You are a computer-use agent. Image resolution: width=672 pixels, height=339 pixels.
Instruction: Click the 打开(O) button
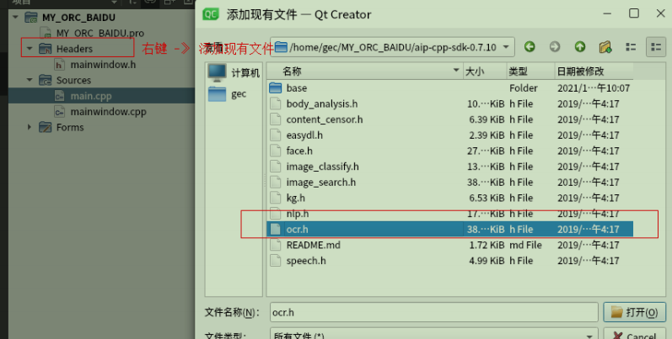634,312
